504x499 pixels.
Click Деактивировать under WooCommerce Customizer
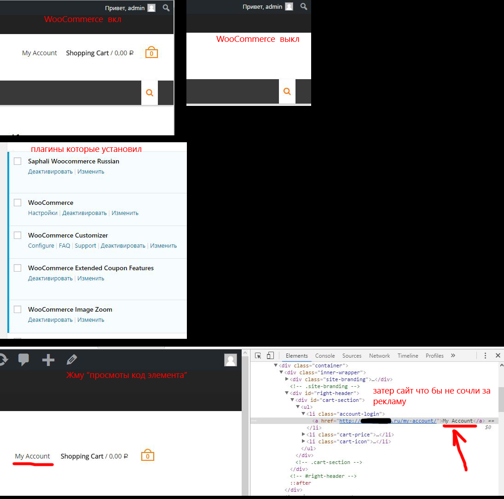pyautogui.click(x=123, y=246)
